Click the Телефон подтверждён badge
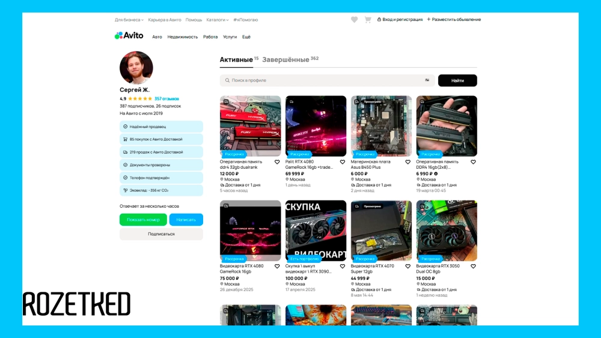Viewport: 601px width, 338px height. 161,178
